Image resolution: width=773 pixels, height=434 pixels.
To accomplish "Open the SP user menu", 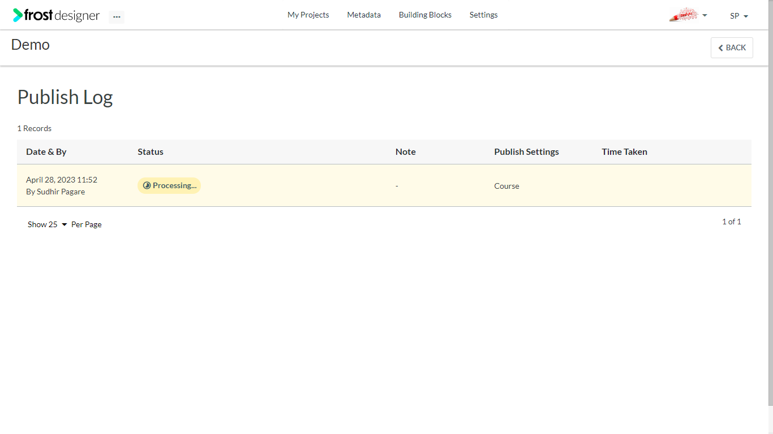I will click(739, 16).
